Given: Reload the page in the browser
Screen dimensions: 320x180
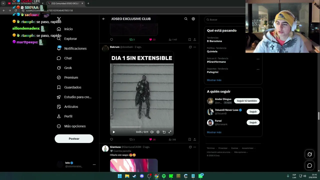Looking at the screenshot, I should 16,10.
